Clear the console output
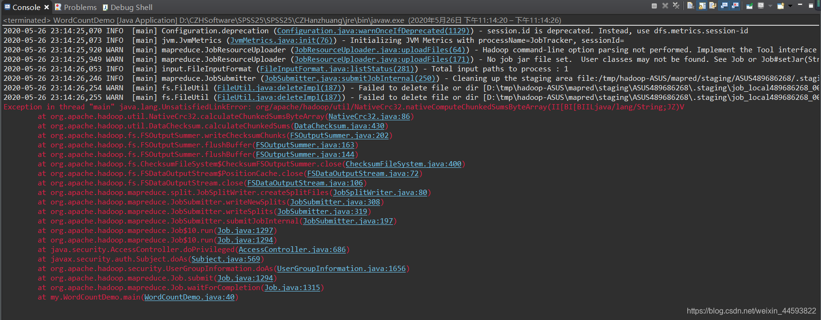This screenshot has height=320, width=821. pos(691,6)
